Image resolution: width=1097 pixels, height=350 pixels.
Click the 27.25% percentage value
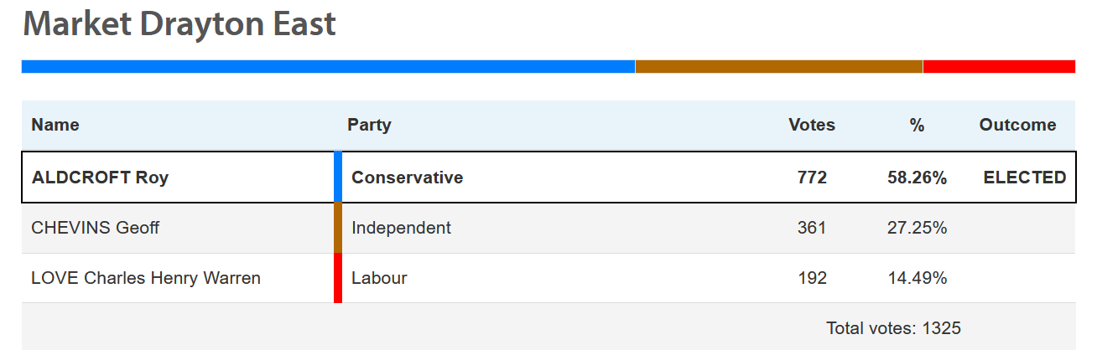[x=918, y=228]
